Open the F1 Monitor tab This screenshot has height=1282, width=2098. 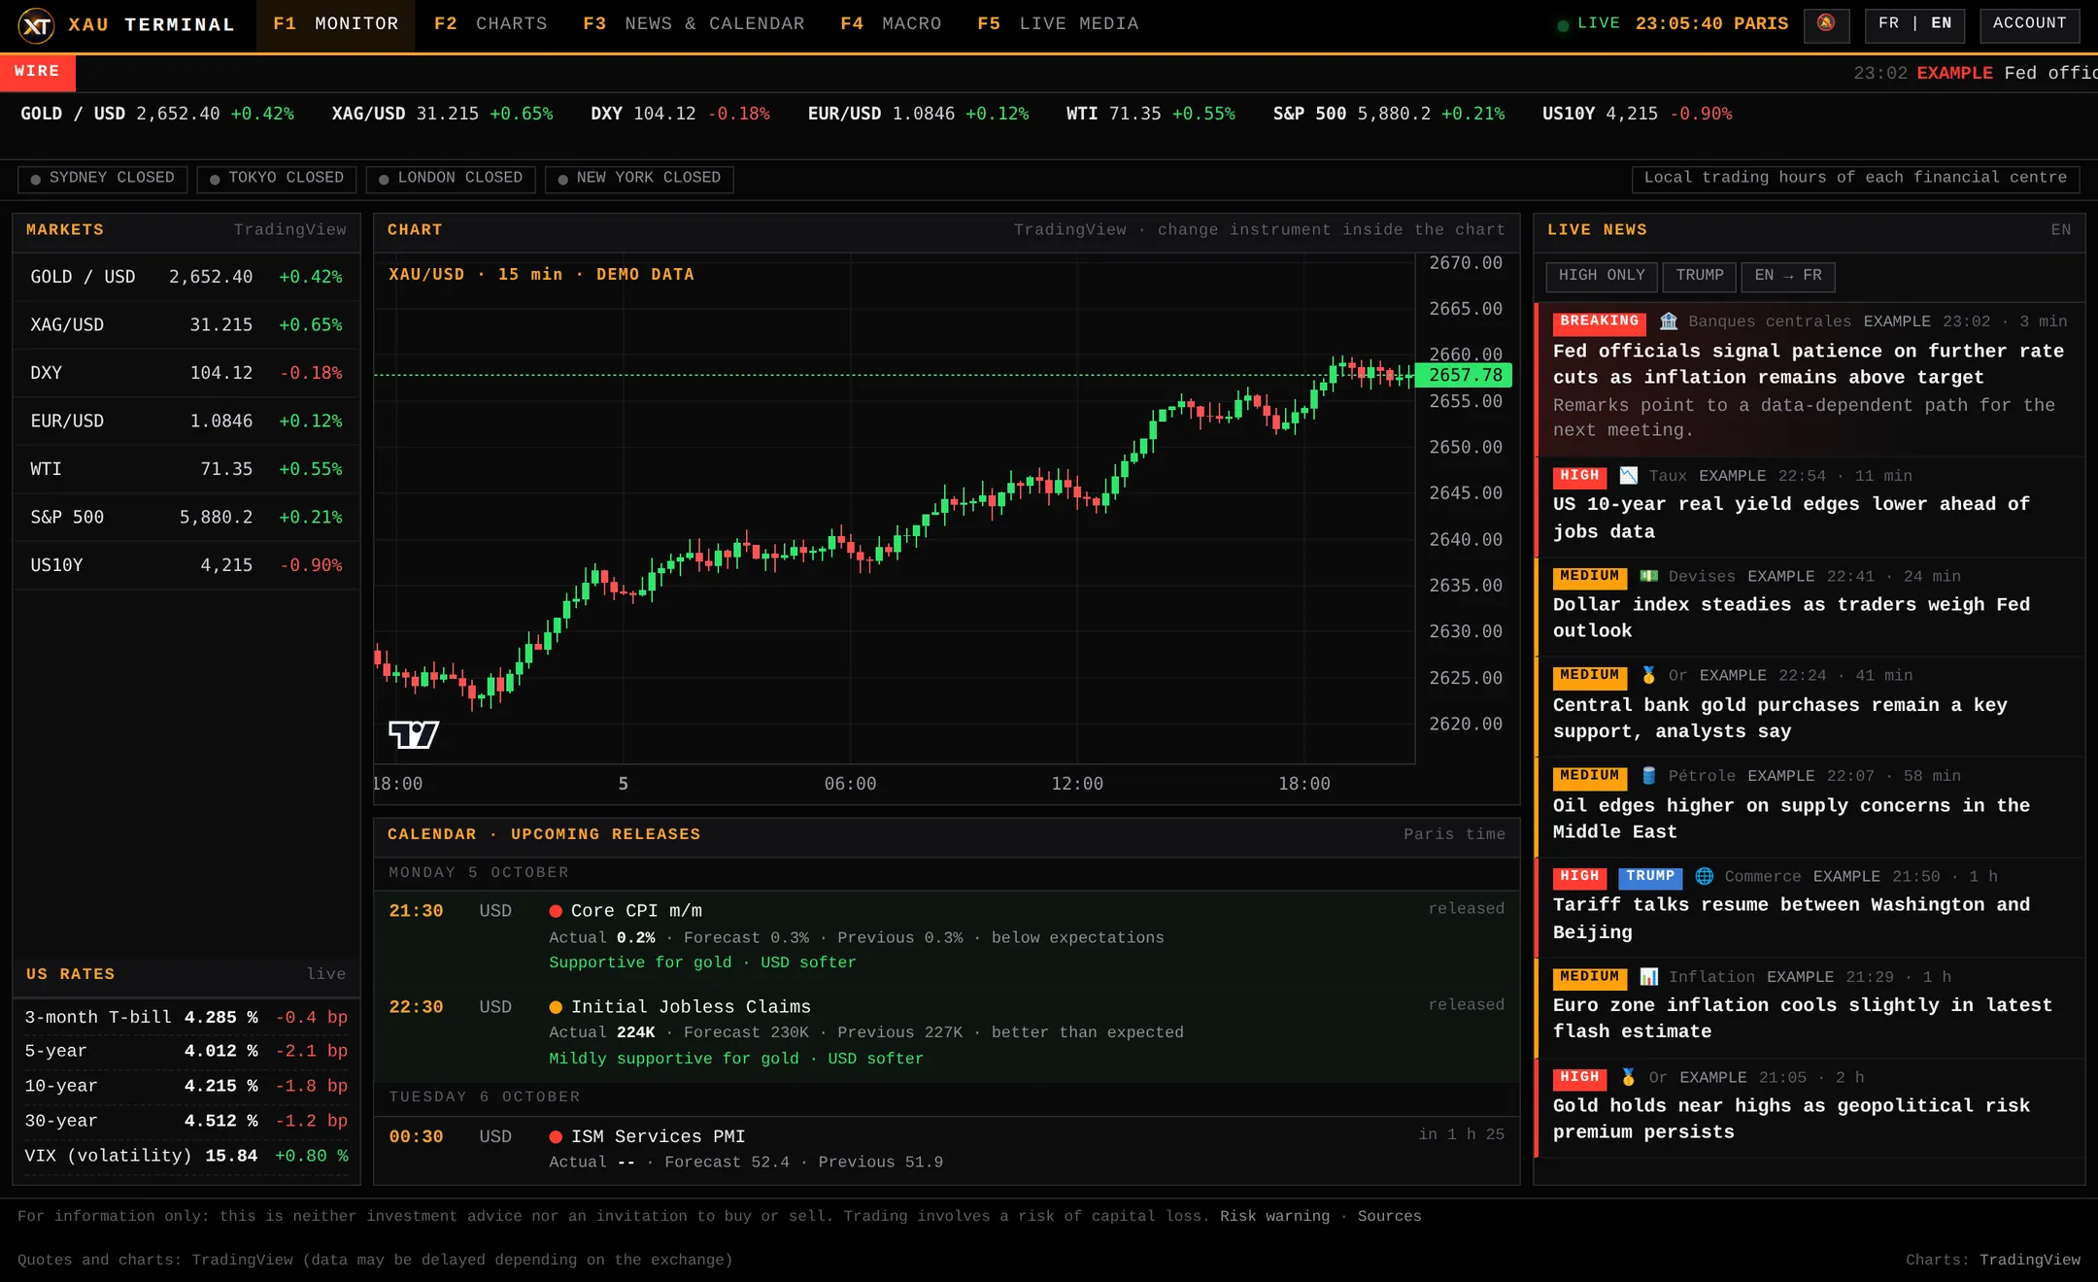[x=335, y=24]
